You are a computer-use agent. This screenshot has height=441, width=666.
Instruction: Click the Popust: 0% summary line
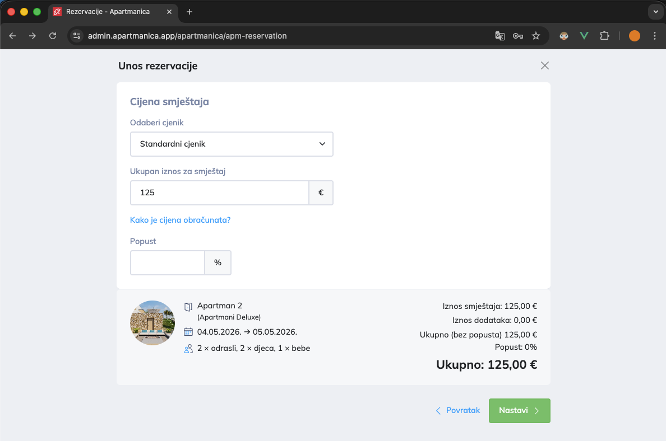pyautogui.click(x=516, y=348)
